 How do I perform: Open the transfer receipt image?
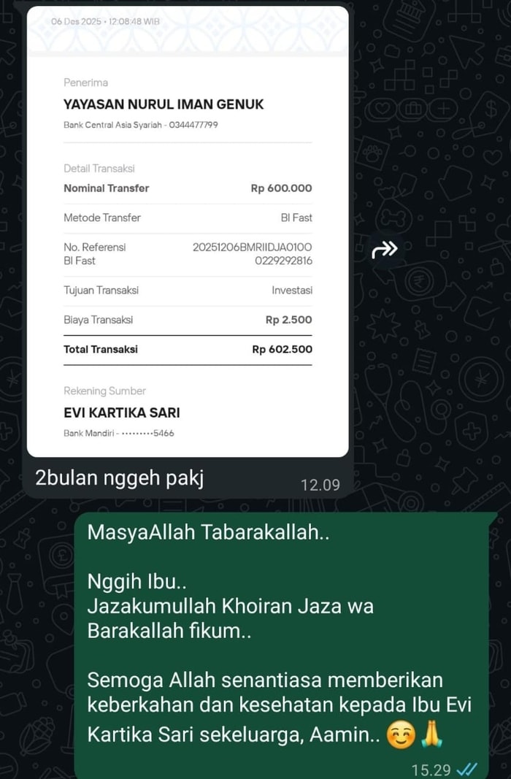188,231
